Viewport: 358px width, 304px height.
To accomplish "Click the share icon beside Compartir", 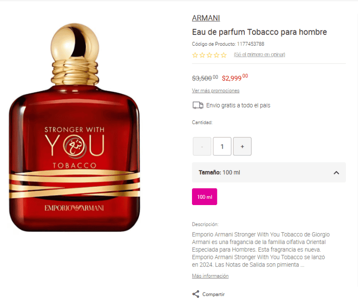I will [196, 294].
